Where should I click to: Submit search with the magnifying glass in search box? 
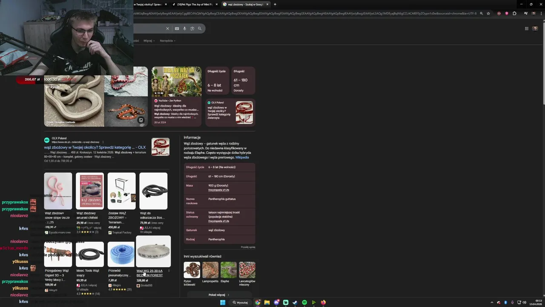(199, 29)
